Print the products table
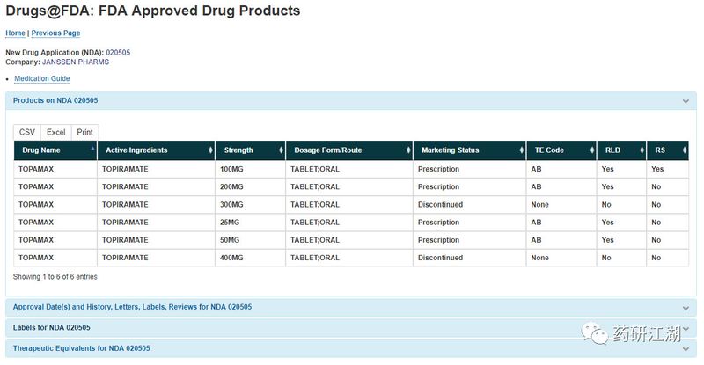Image resolution: width=704 pixels, height=365 pixels. point(84,132)
